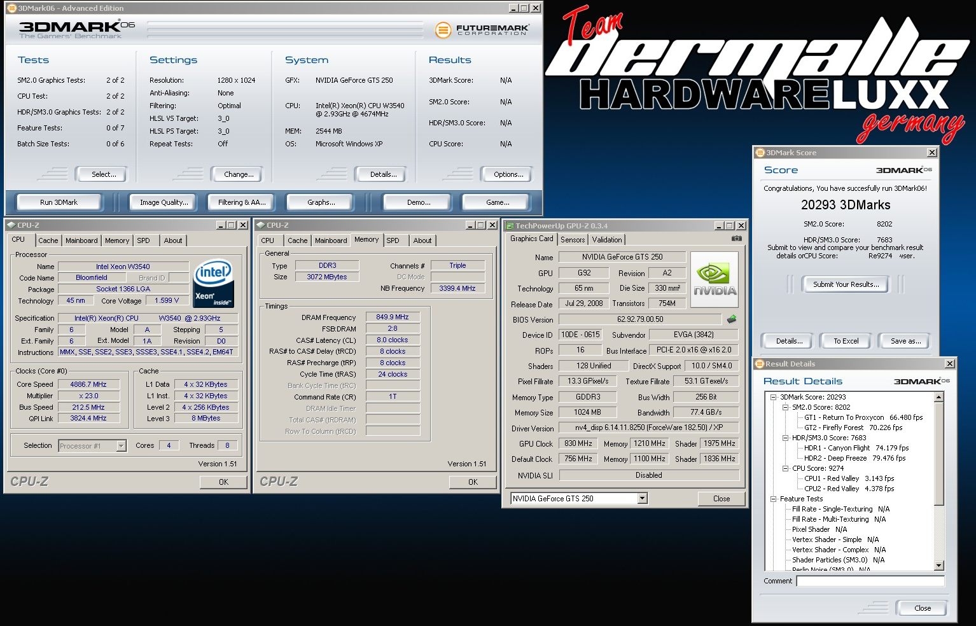Click Close button in Result Details
Screen dimensions: 976x626
[x=923, y=608]
